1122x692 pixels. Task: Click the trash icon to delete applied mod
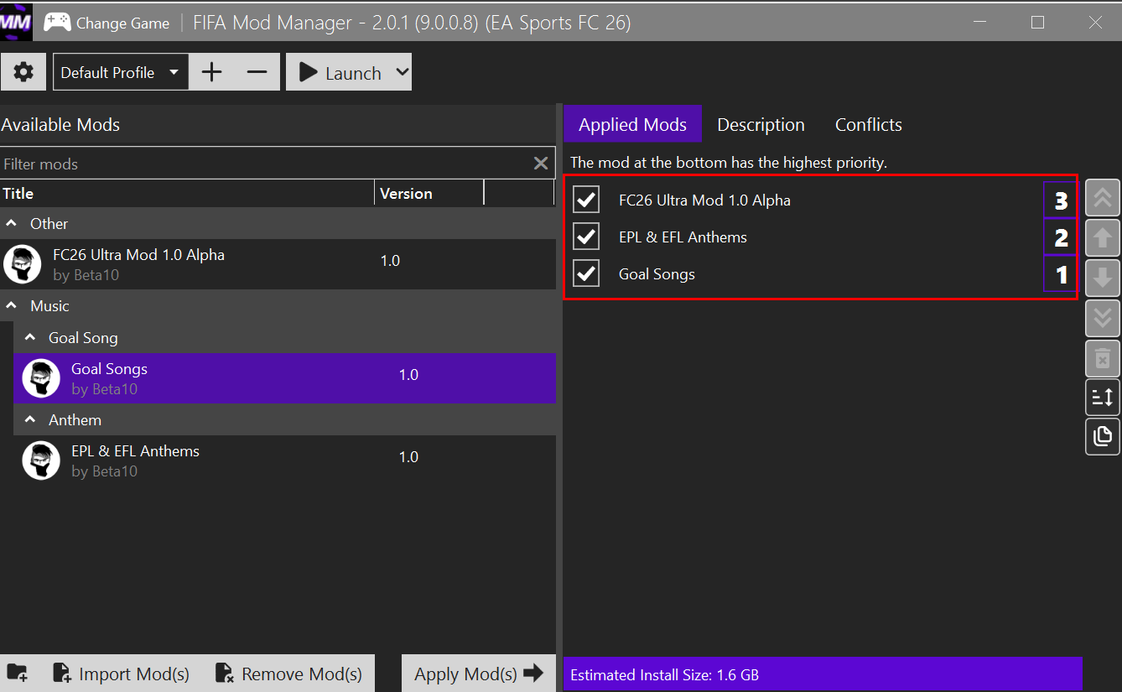pyautogui.click(x=1103, y=357)
